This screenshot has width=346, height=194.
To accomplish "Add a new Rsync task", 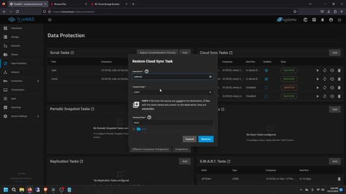I will tap(335, 109).
